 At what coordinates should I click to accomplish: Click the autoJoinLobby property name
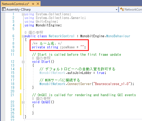79,73
